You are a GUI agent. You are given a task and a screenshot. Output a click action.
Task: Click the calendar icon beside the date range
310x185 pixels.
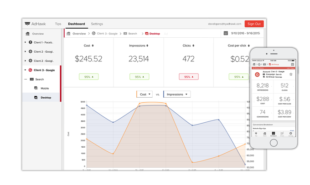coord(226,33)
